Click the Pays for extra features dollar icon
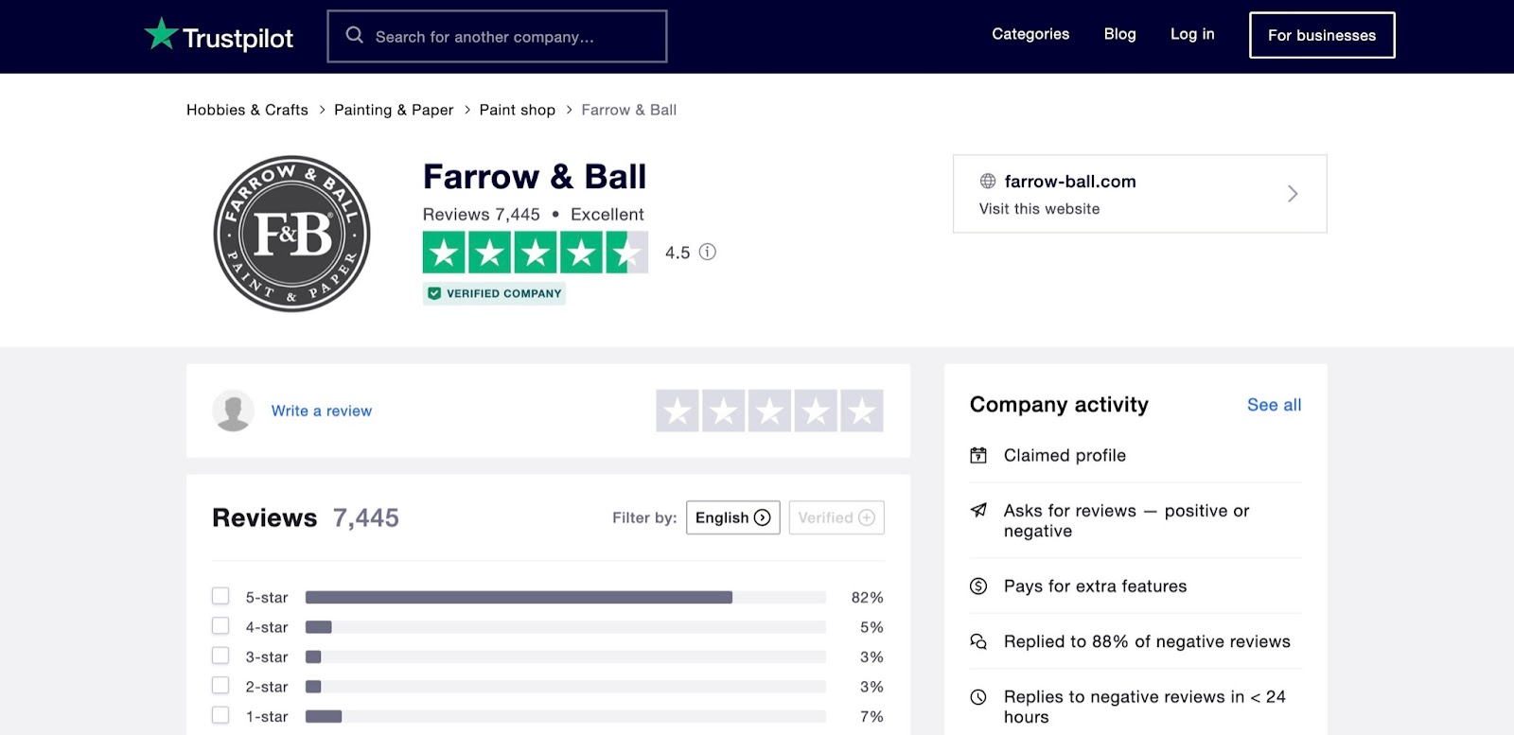 [x=978, y=586]
